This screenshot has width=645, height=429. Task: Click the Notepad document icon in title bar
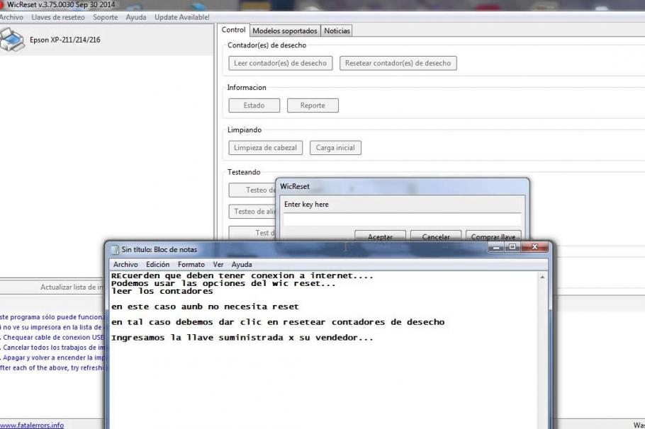(115, 249)
